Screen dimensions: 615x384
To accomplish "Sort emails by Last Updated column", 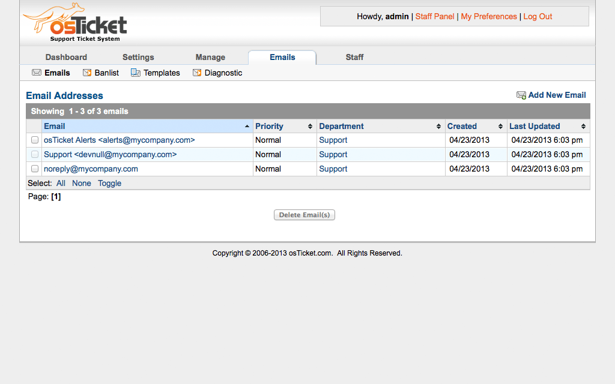I will click(535, 126).
